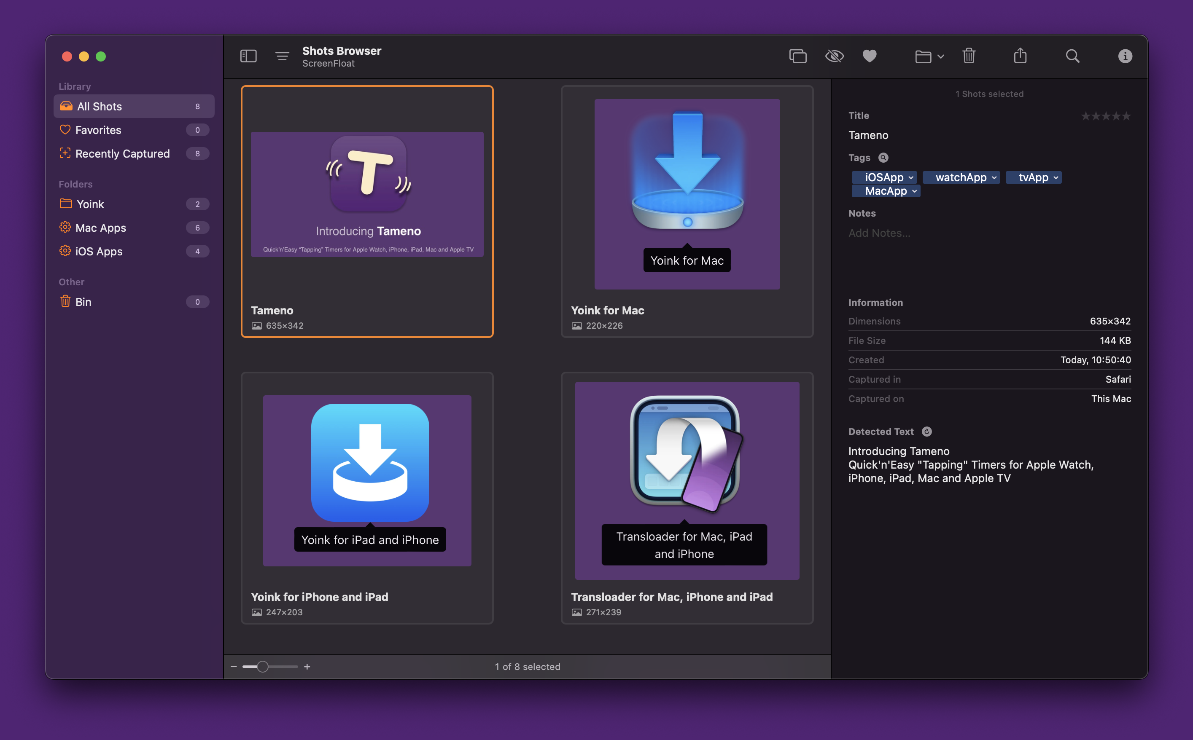This screenshot has height=740, width=1193.
Task: Set star rating for Tameno
Action: point(1106,116)
